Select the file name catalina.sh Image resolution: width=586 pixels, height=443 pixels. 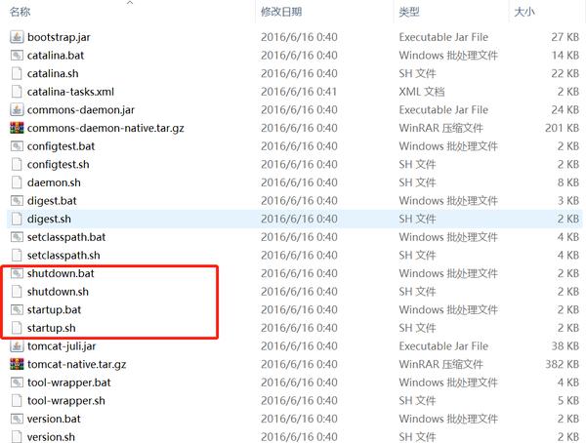[53, 73]
